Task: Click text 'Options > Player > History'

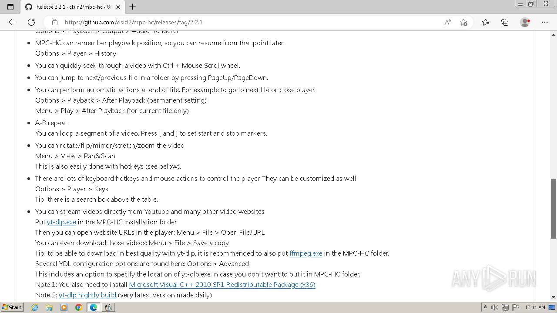Action: point(76,53)
